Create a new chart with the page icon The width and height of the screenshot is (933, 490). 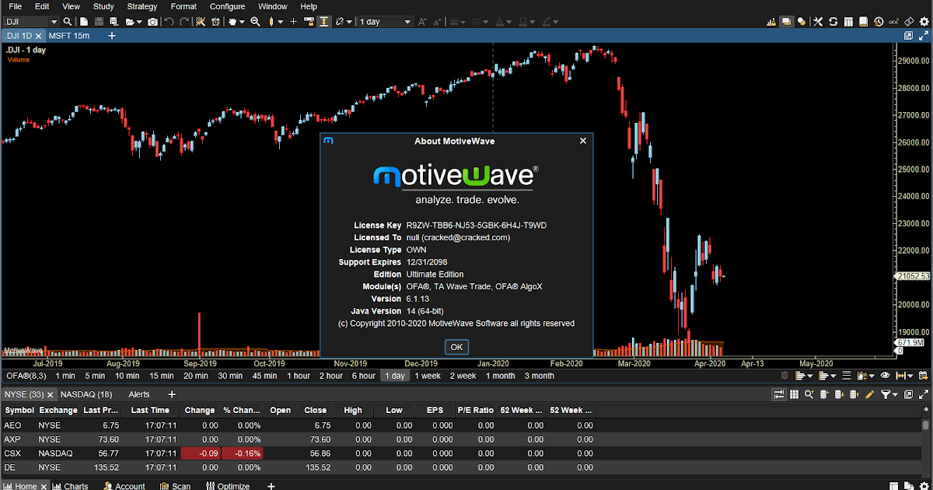coord(84,21)
